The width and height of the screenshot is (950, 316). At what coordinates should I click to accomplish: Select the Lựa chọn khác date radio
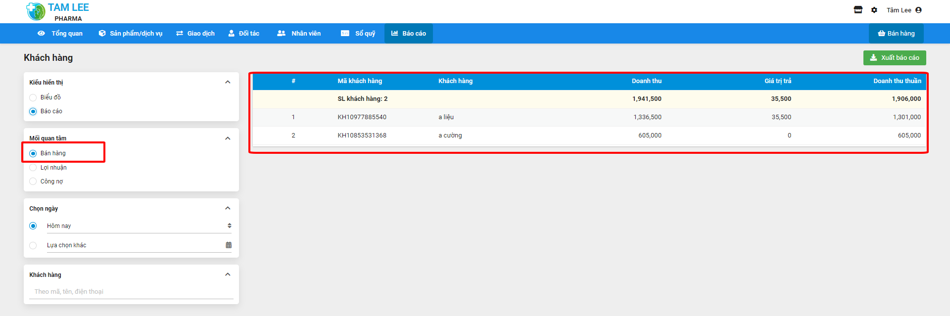click(33, 245)
